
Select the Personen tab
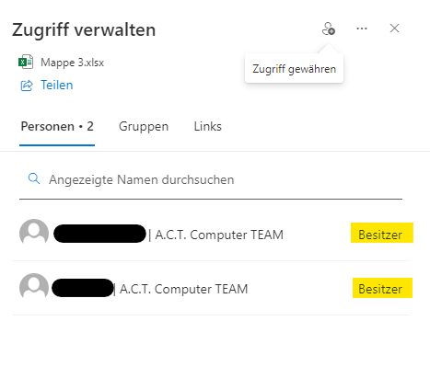click(57, 126)
